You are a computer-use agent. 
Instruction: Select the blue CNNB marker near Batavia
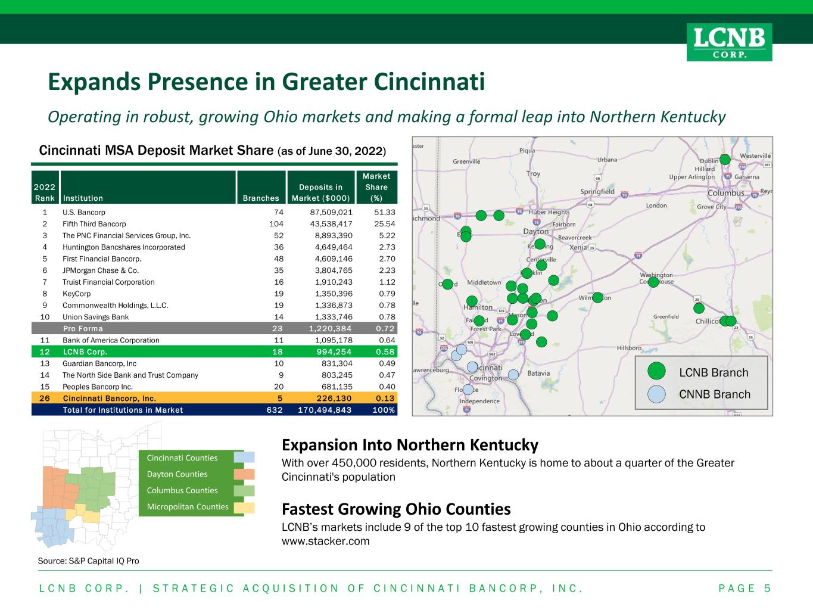coord(514,374)
